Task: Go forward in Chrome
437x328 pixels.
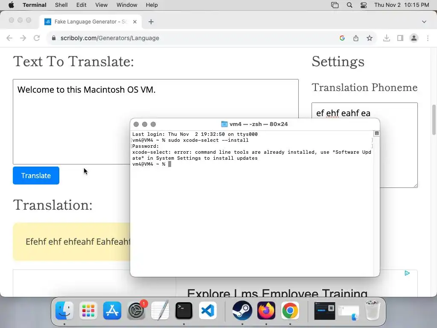Action: point(23,38)
